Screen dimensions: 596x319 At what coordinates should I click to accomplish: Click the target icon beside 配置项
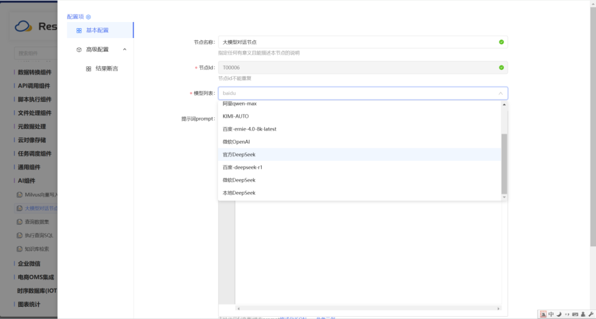click(88, 17)
